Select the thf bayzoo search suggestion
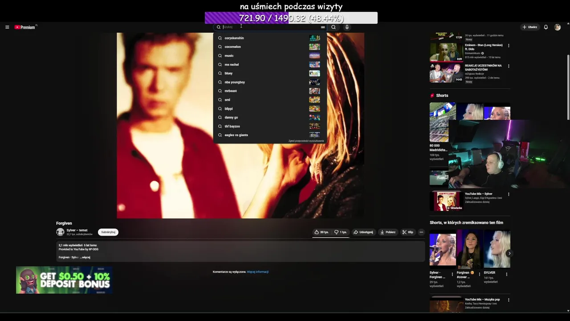 coord(270,126)
